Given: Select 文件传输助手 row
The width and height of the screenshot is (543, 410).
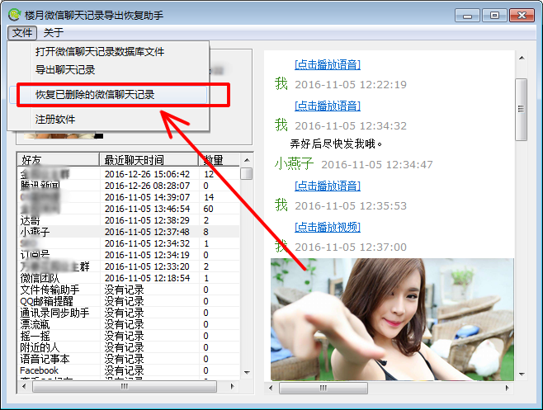Looking at the screenshot, I should [129, 290].
